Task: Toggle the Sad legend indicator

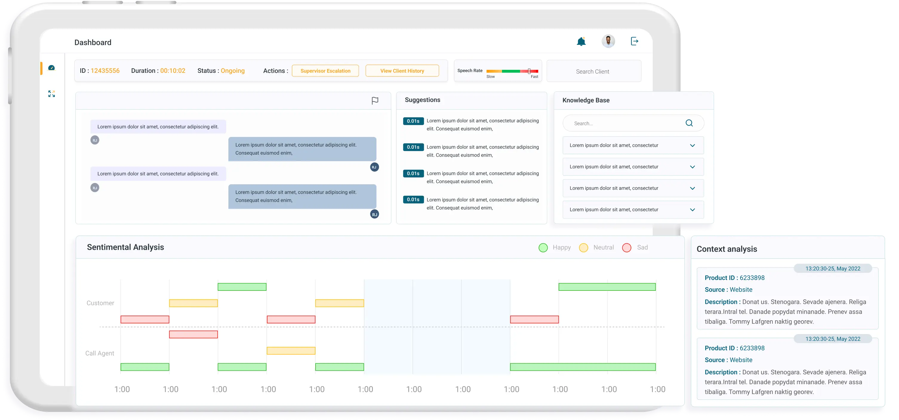Action: (627, 247)
